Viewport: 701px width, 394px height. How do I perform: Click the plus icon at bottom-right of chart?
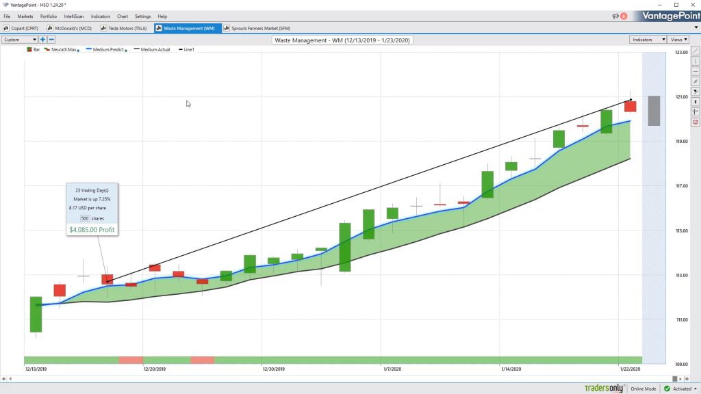687,379
